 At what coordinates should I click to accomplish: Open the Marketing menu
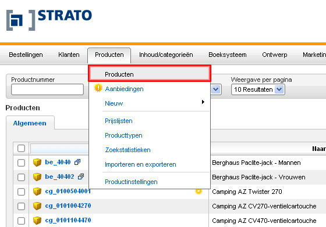pos(314,55)
